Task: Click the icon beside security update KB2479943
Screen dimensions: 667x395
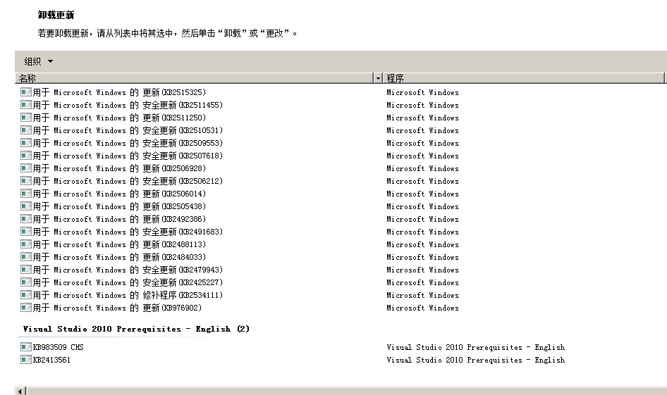Action: tap(26, 270)
